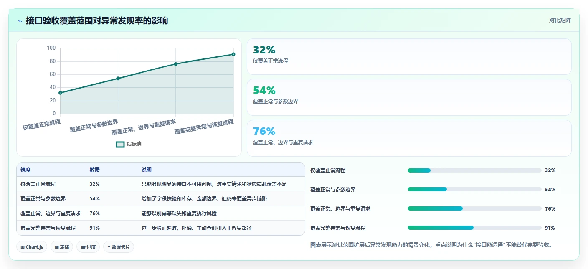Click the 76% progress bar

click(x=474, y=208)
